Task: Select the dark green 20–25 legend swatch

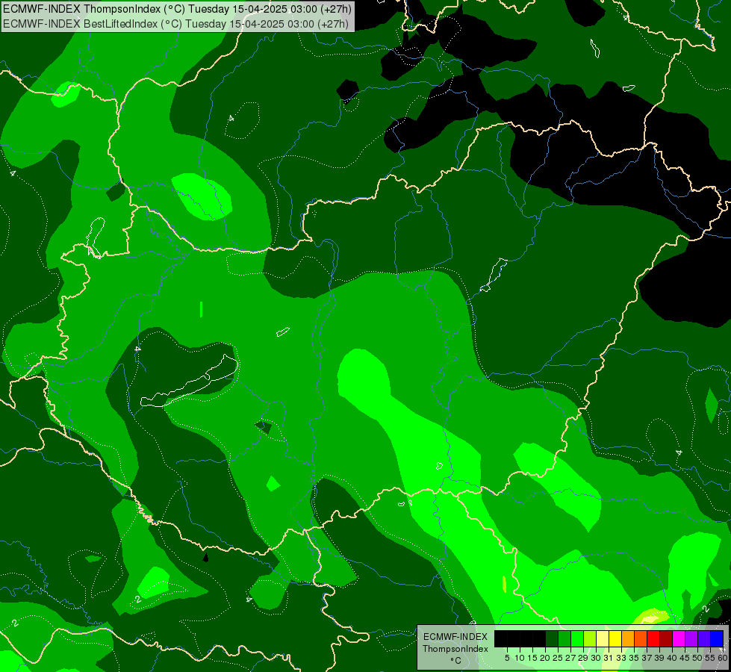Action: click(552, 638)
